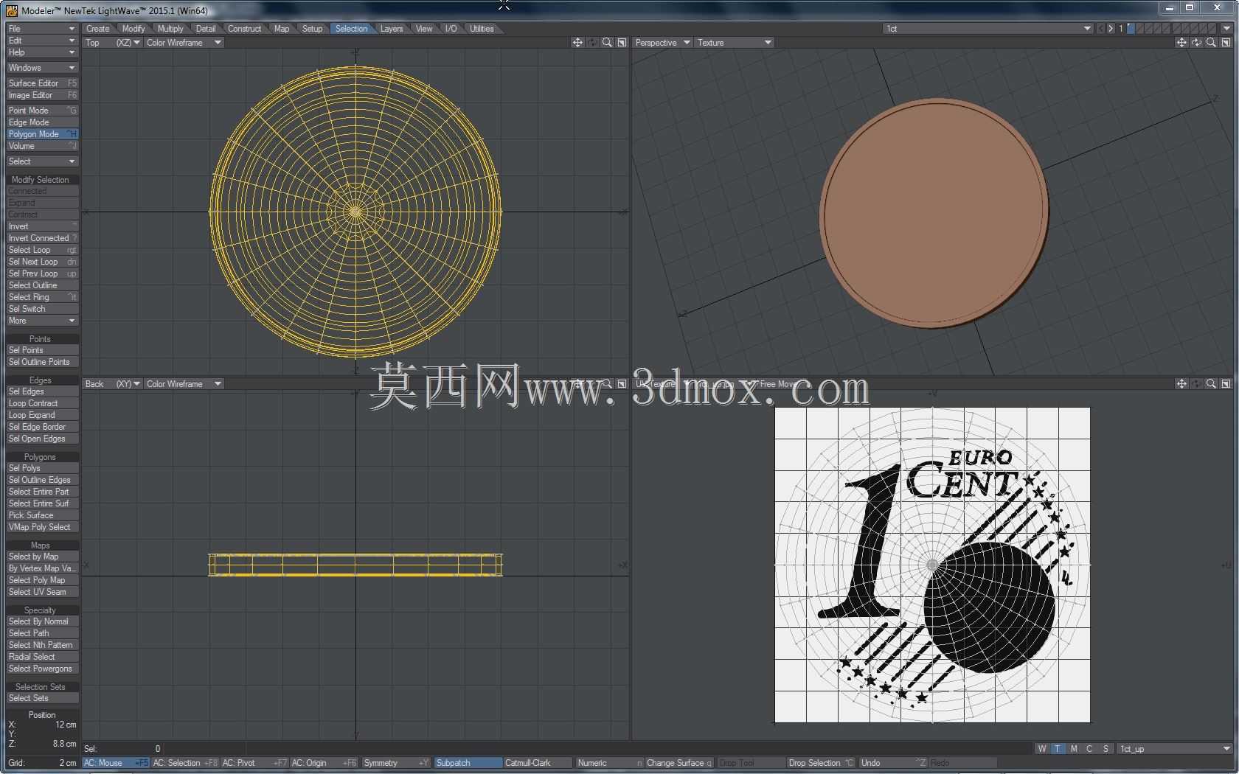Click the Drop Selection button
Image resolution: width=1239 pixels, height=774 pixels.
(821, 763)
